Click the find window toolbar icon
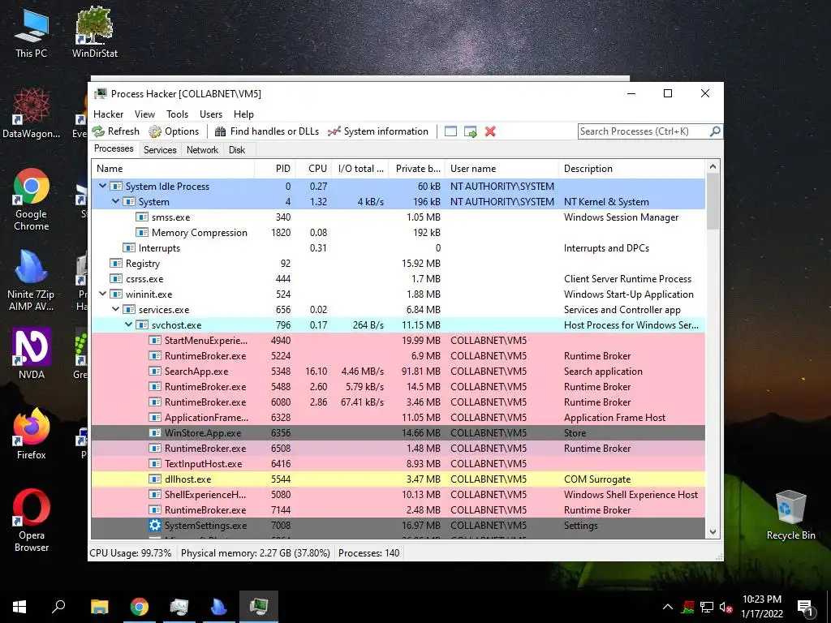The image size is (831, 623). (x=450, y=131)
